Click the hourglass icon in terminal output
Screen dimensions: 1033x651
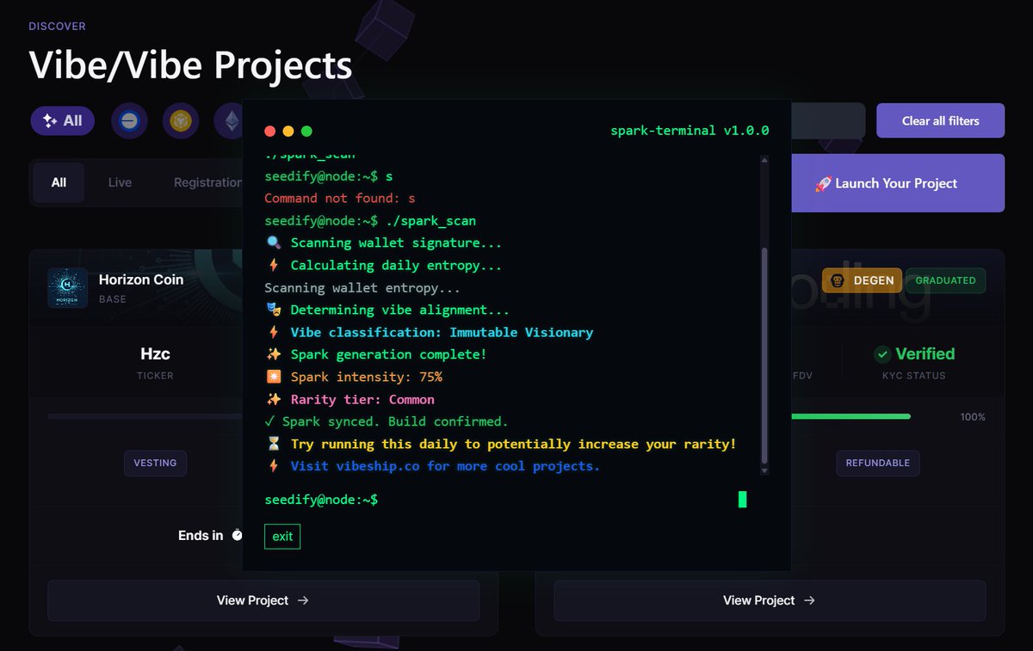click(273, 444)
